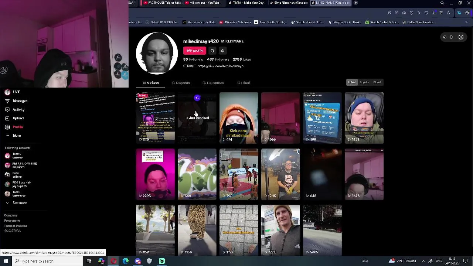Switch to the Liked tab

coord(244,83)
